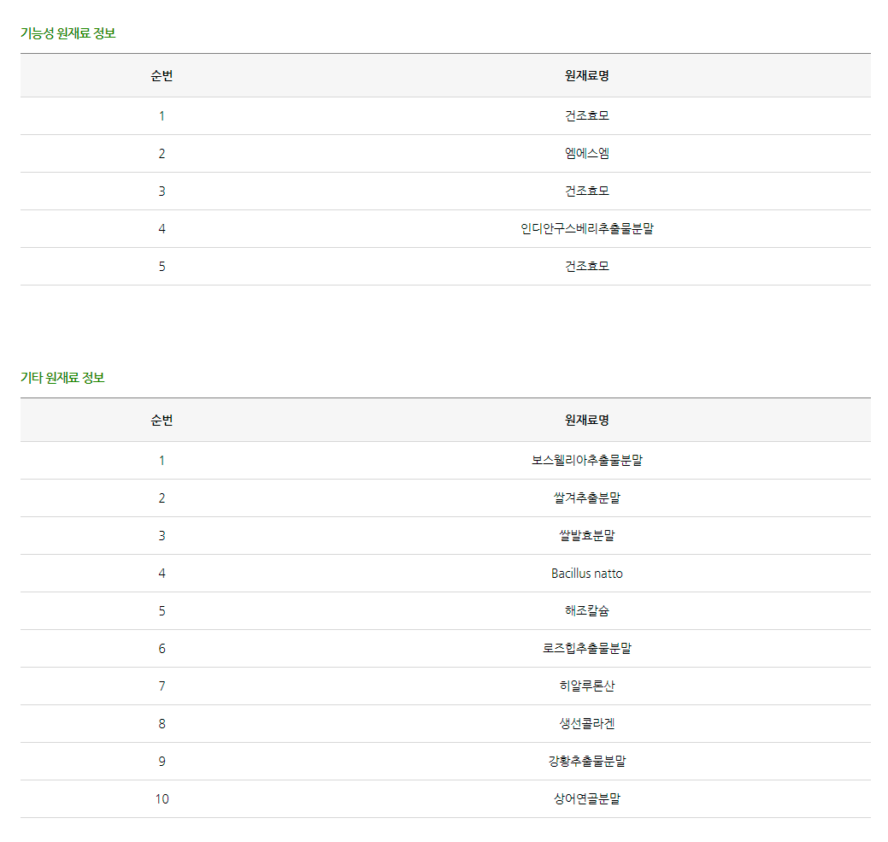The height and width of the screenshot is (842, 888).
Task: Click the Bacillus natto entry
Action: pyautogui.click(x=586, y=574)
